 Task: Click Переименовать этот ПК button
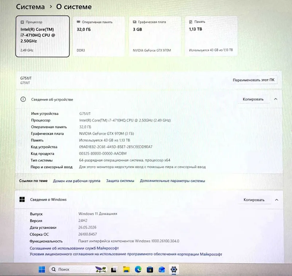tap(254, 80)
